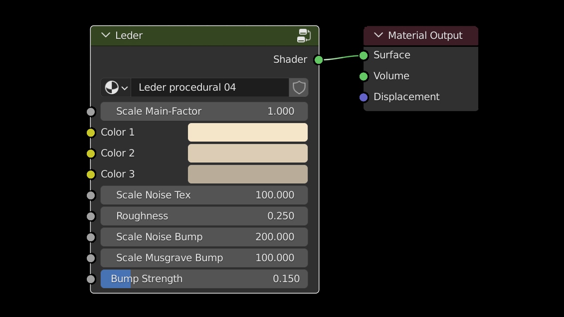
Task: Click the Shader output socket
Action: tap(319, 60)
